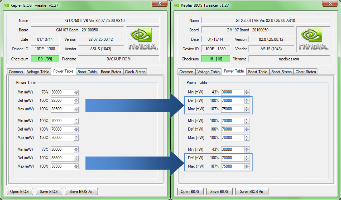The width and height of the screenshot is (341, 200).
Task: Open Voltage Table tab in left window
Action: [x=38, y=72]
